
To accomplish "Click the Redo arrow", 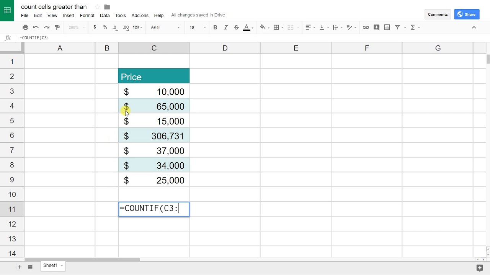I will coord(47,27).
